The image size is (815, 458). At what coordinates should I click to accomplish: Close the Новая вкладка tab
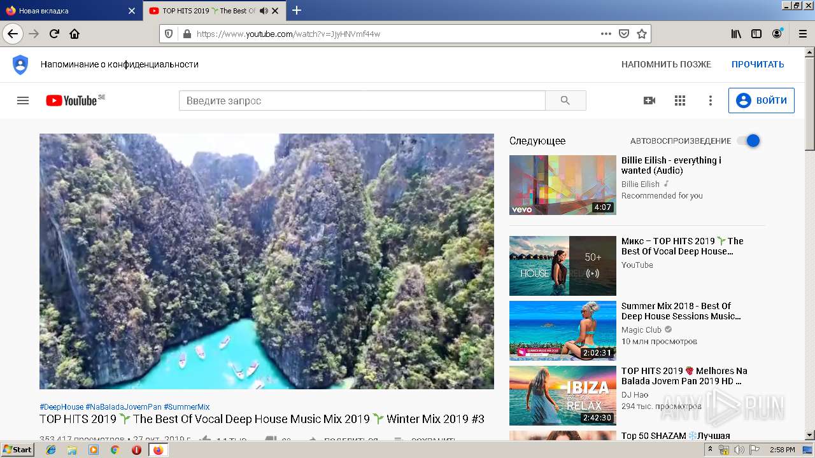(132, 11)
